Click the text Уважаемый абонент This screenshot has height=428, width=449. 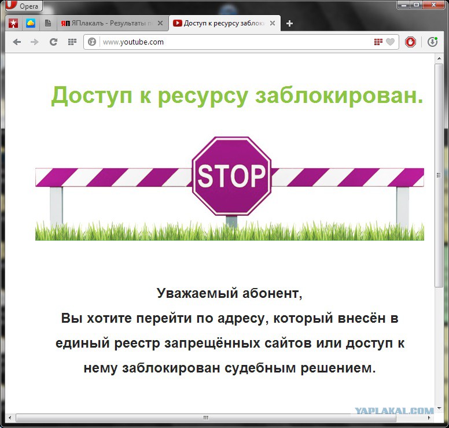[x=229, y=293]
